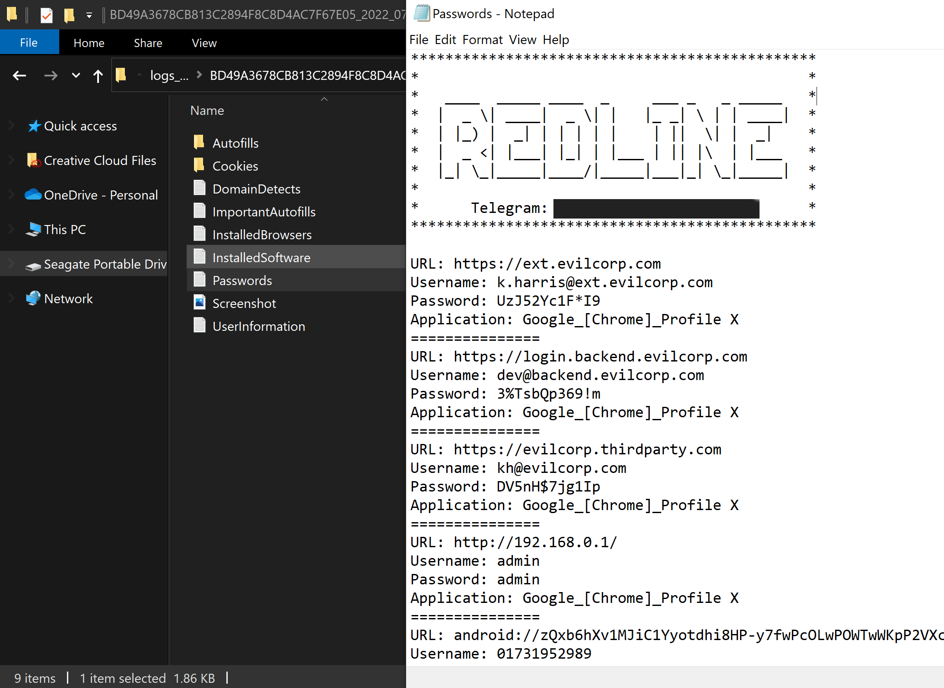Image resolution: width=944 pixels, height=688 pixels.
Task: Select Network in the navigation pane
Action: [68, 298]
